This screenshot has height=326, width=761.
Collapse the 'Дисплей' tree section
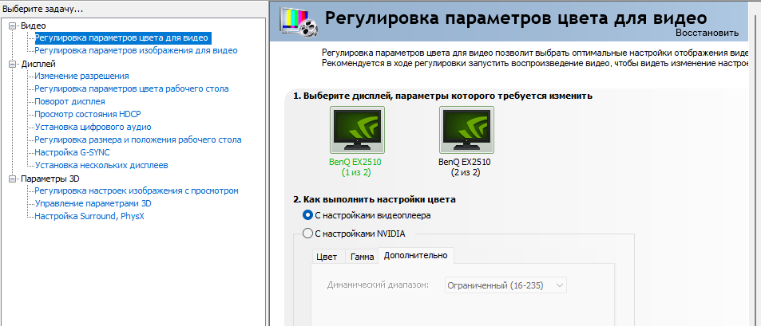(x=13, y=64)
